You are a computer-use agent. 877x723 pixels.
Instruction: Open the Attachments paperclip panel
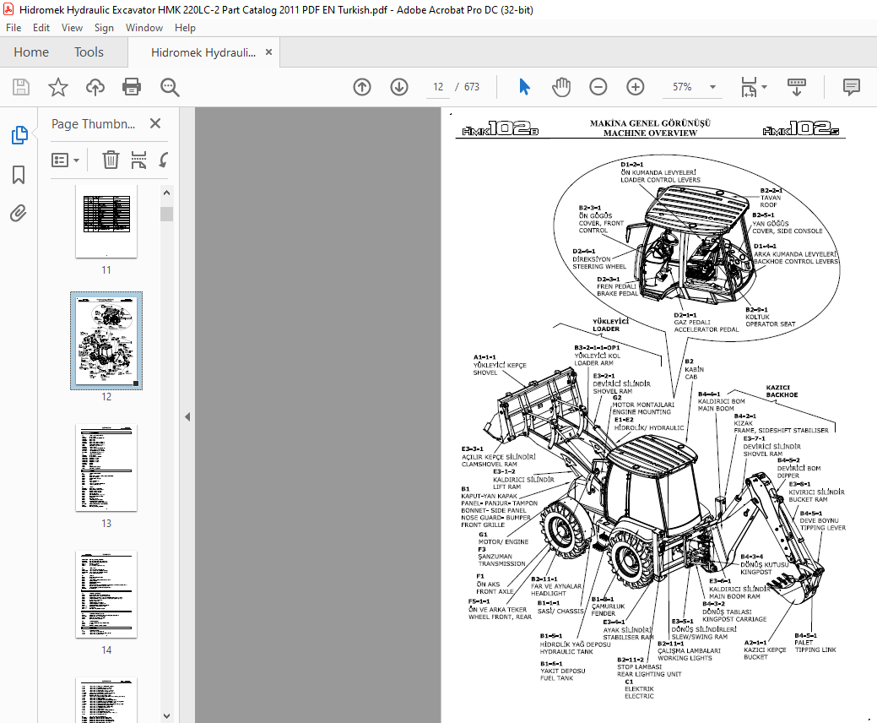point(18,213)
